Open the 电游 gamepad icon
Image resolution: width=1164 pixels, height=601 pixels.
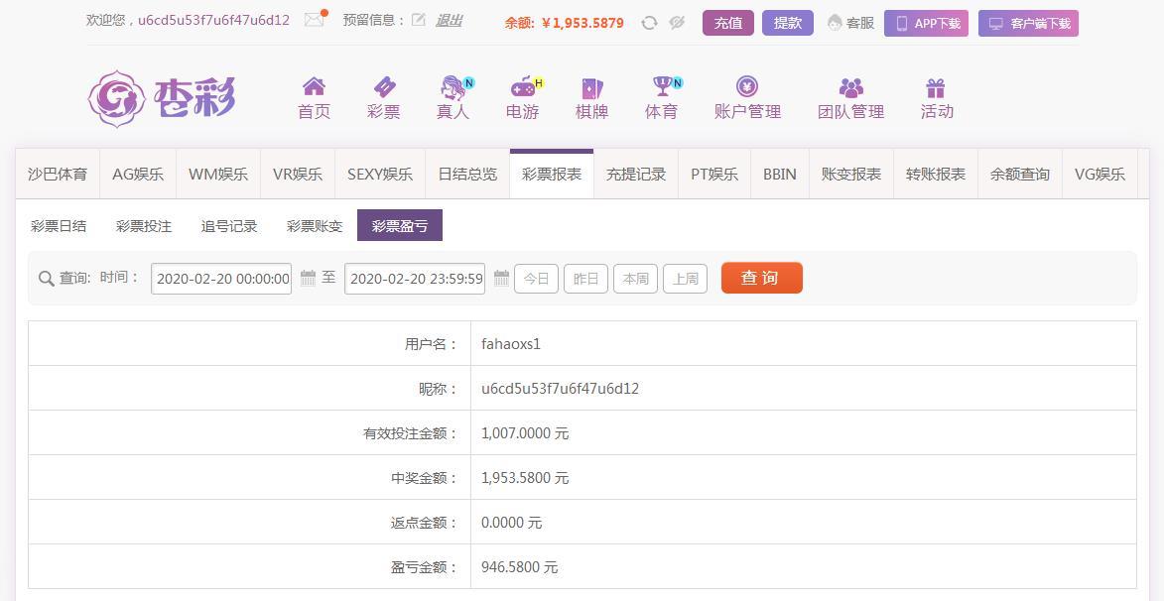(x=524, y=87)
